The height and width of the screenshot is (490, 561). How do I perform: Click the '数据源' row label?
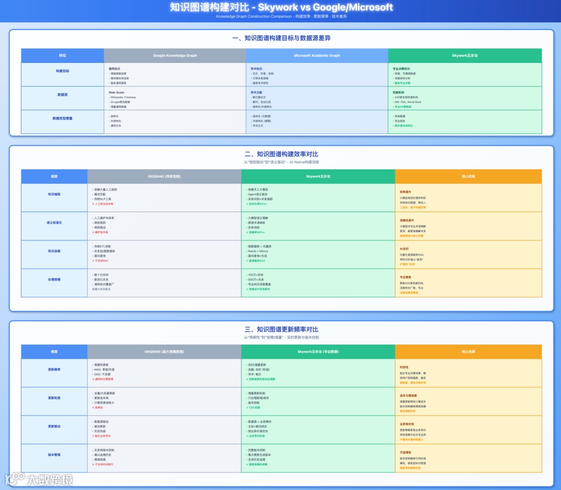coord(63,95)
